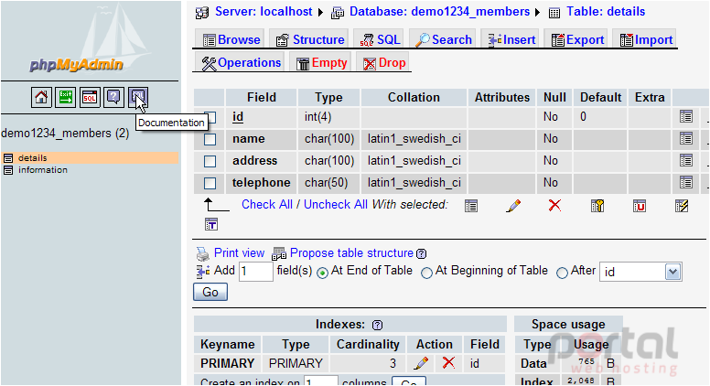Click the int(4) type cell
Image resolution: width=710 pixels, height=386 pixels.
click(x=328, y=117)
